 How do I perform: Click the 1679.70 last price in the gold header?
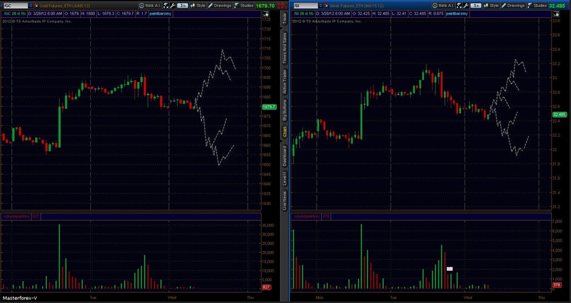265,6
